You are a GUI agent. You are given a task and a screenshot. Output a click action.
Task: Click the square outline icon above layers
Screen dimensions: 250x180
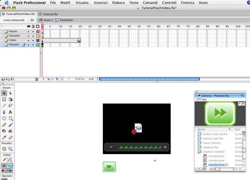[x=38, y=26]
